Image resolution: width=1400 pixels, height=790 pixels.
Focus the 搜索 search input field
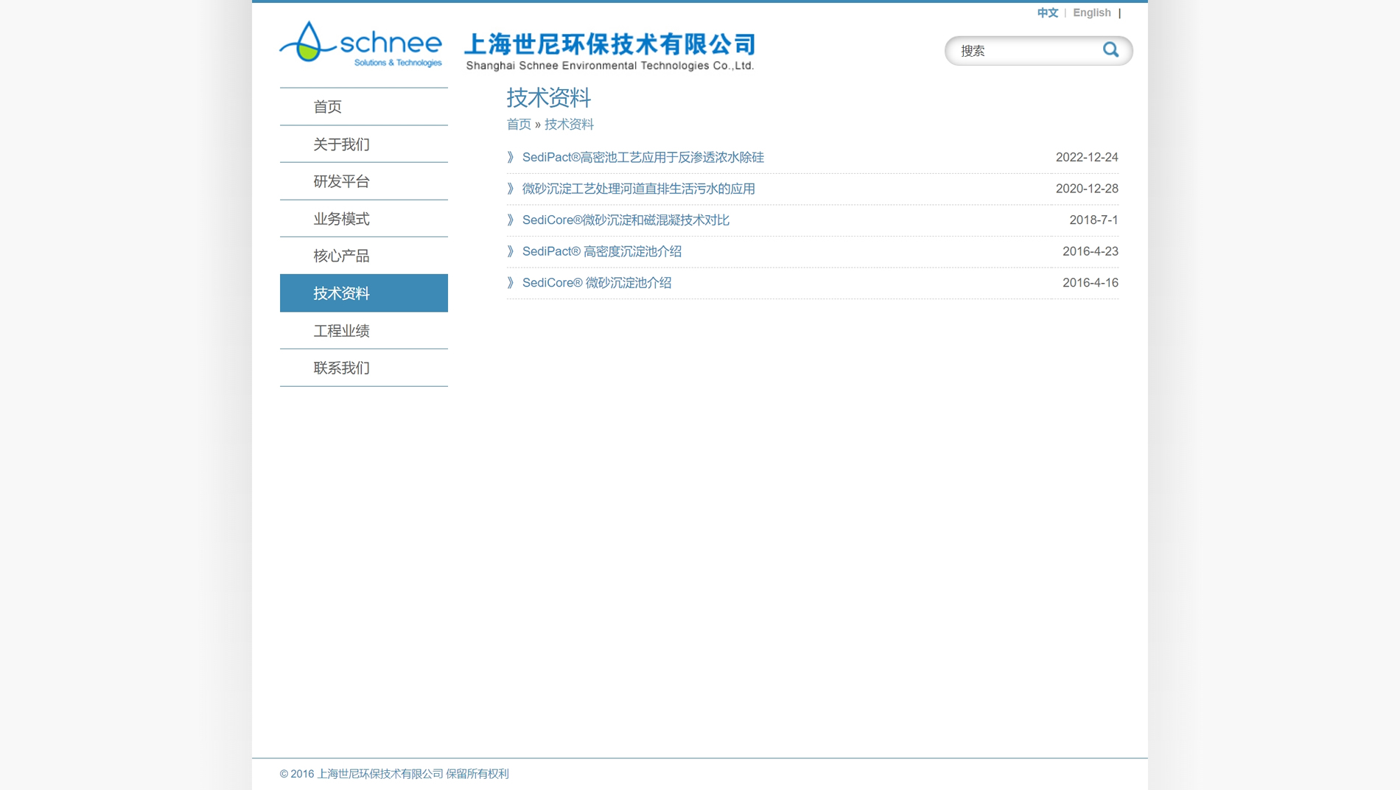tap(1028, 51)
